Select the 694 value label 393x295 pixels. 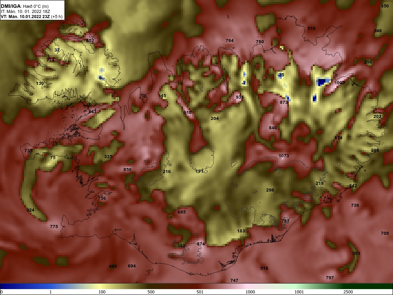point(132,266)
